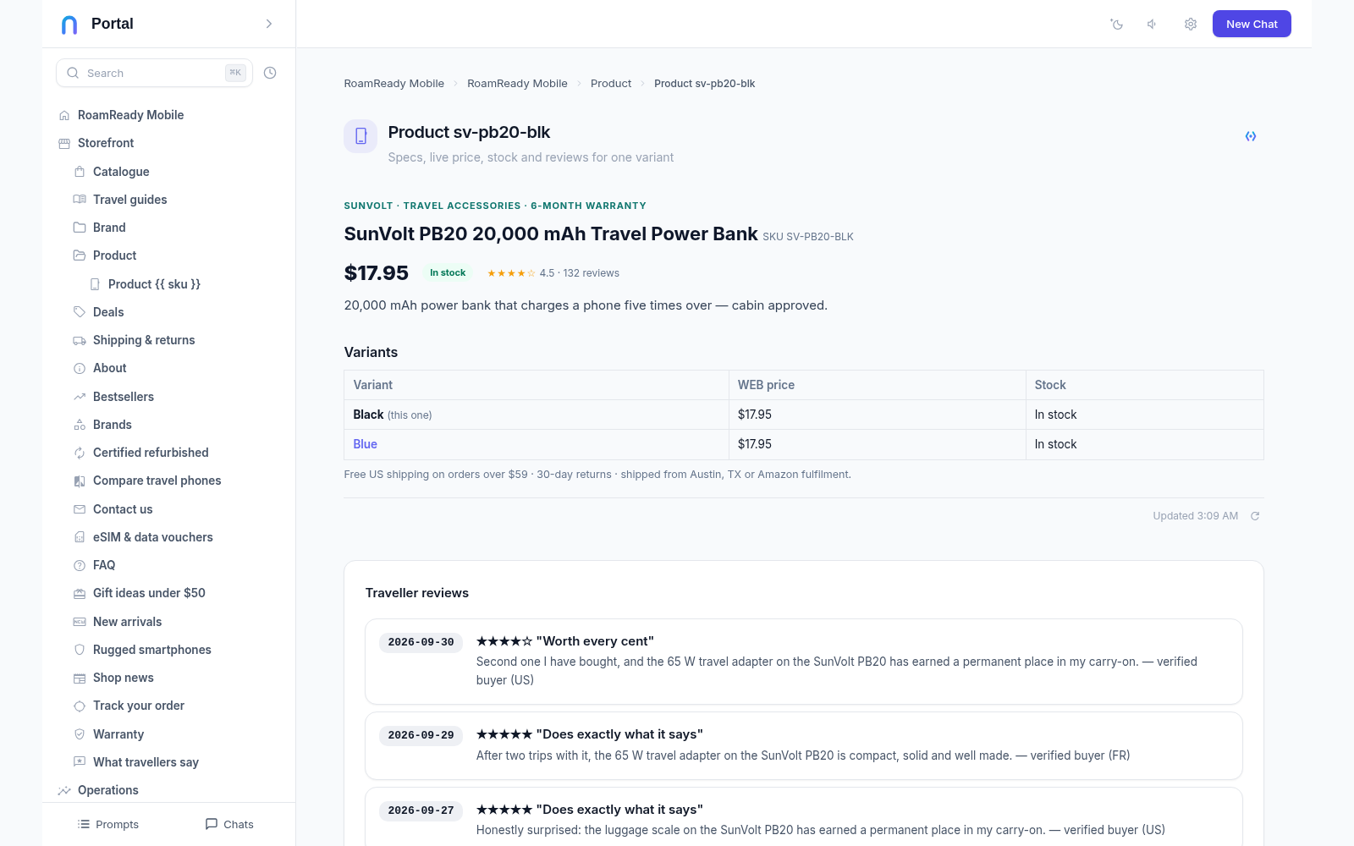Open Catalogue in the sidebar
The image size is (1354, 846).
point(121,172)
